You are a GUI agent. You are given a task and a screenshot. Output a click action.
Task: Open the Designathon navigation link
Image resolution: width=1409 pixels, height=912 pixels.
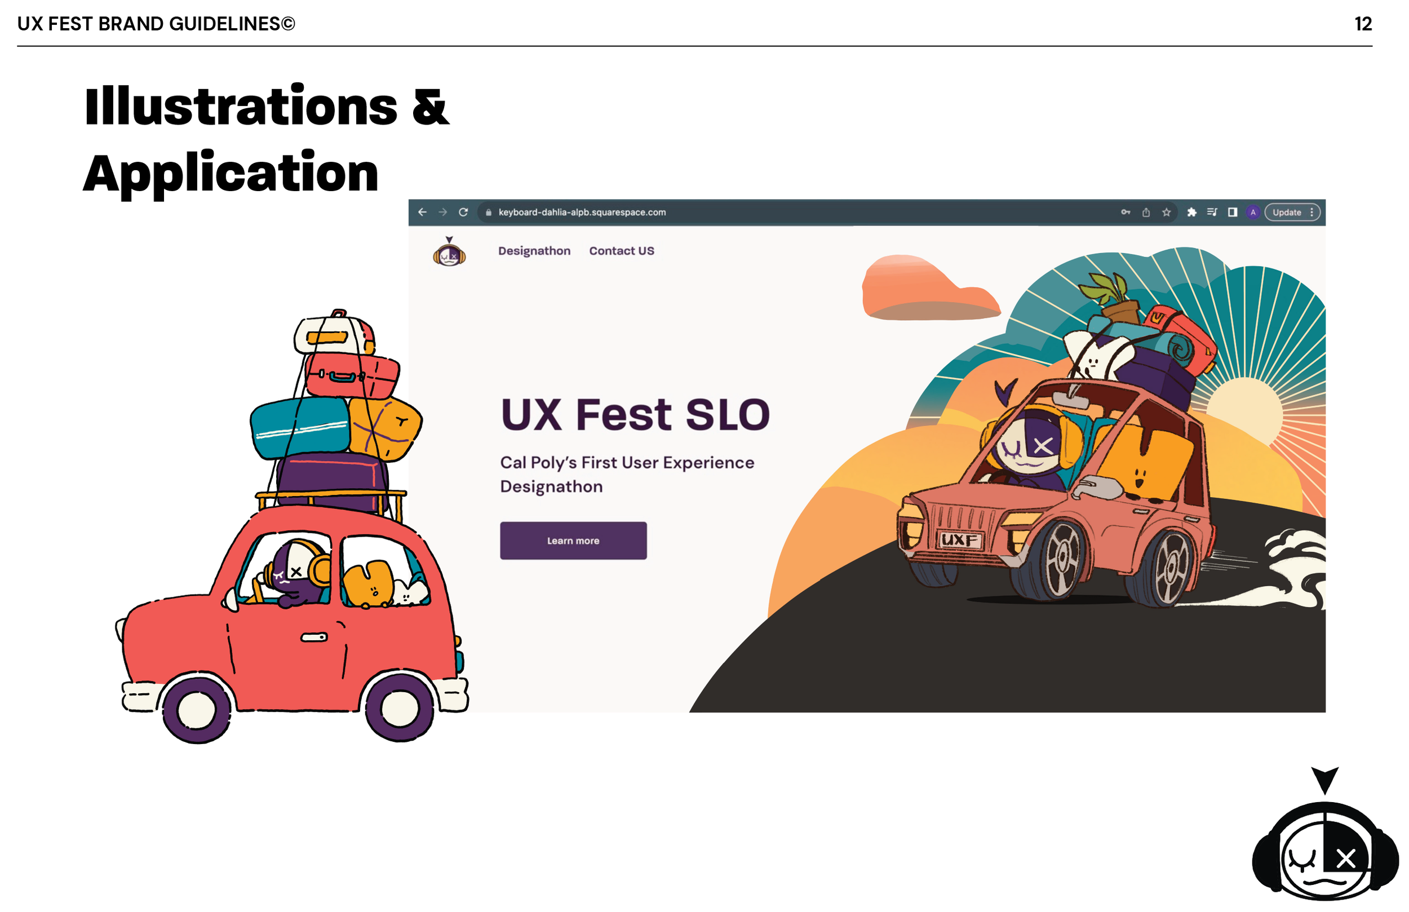point(534,250)
